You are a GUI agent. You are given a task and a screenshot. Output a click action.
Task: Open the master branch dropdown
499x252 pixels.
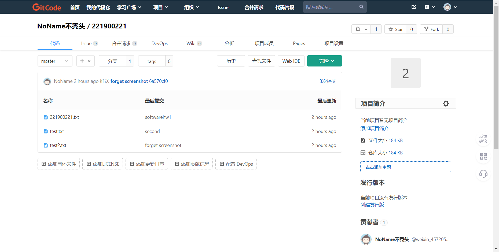click(x=55, y=61)
